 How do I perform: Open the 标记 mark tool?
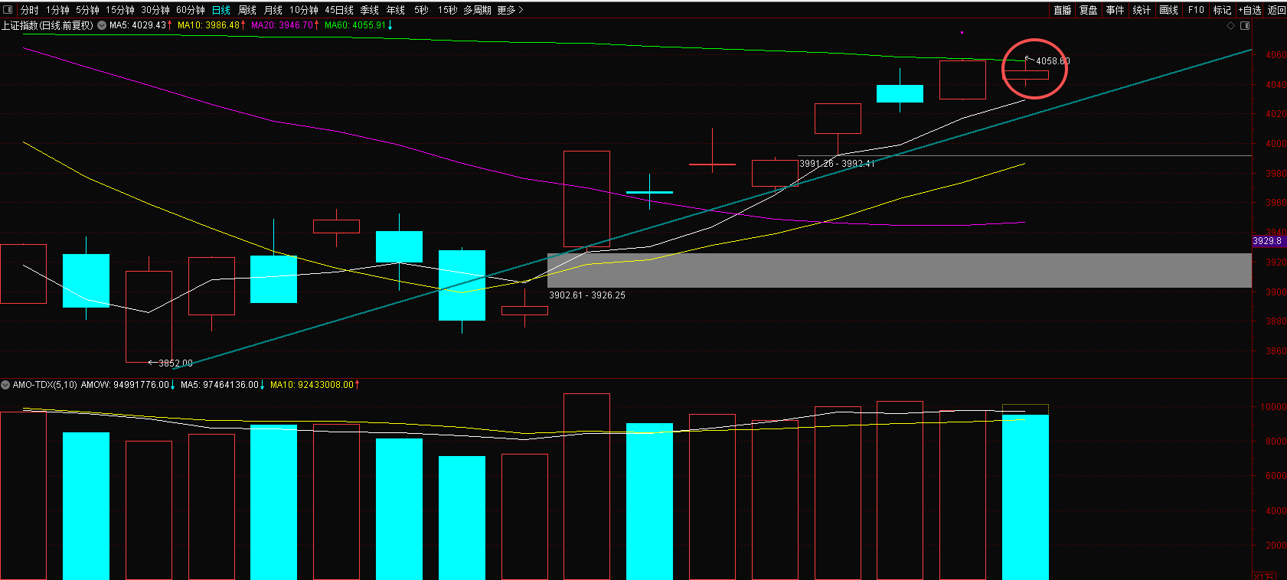tap(1222, 10)
